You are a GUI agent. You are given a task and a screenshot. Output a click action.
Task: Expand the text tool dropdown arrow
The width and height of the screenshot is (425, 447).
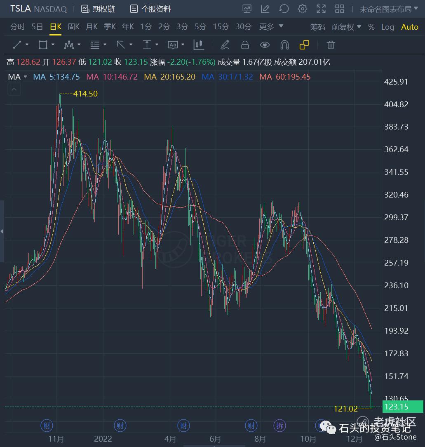coord(183,45)
